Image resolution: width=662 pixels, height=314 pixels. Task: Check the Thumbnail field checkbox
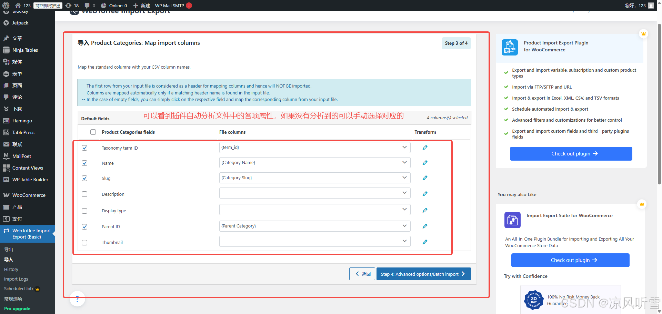point(84,243)
